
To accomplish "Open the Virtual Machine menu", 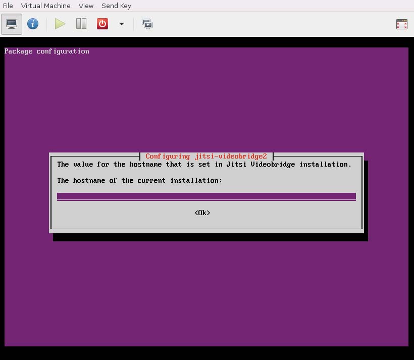I will pyautogui.click(x=45, y=6).
